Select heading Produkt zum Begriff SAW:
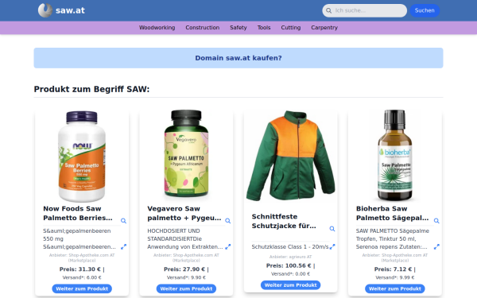This screenshot has width=477, height=298. coord(91,89)
